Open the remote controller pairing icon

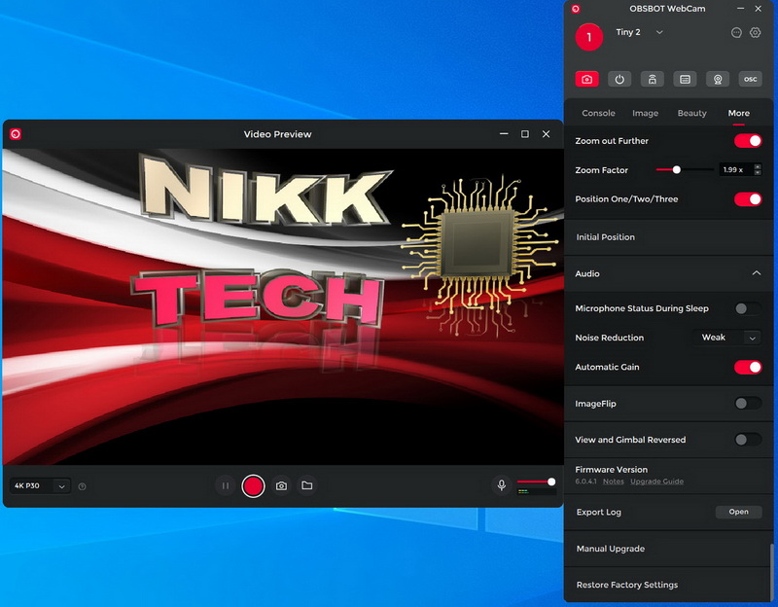pos(652,80)
